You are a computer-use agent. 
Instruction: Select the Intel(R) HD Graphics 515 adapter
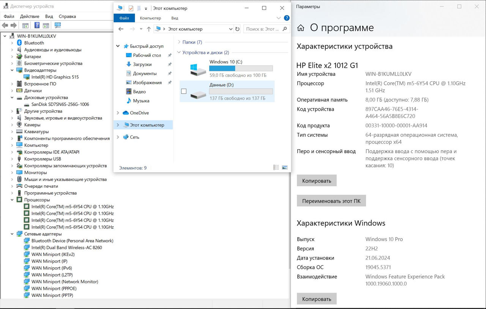pyautogui.click(x=55, y=77)
